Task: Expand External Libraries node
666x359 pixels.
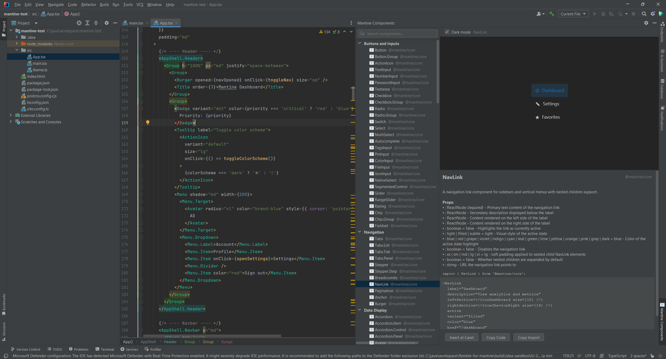Action: coord(11,115)
